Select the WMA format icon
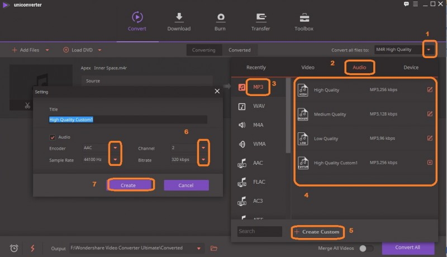This screenshot has height=257, width=447. (242, 144)
